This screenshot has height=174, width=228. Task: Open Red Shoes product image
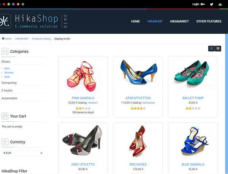(x=138, y=141)
